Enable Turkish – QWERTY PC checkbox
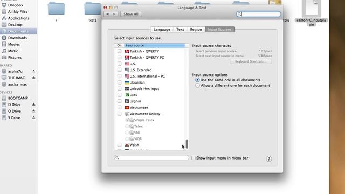This screenshot has height=194, width=345. pos(119,58)
